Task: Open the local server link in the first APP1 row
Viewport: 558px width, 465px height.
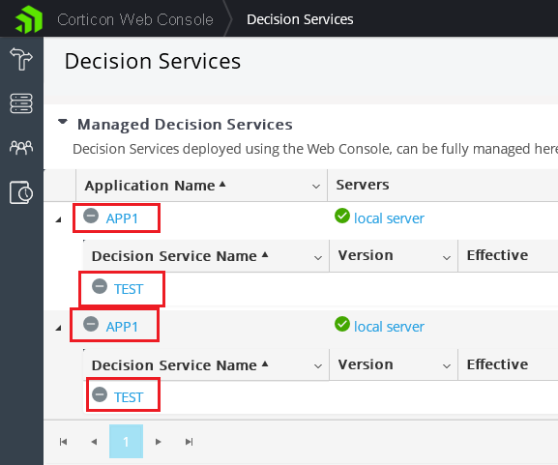Action: tap(389, 218)
